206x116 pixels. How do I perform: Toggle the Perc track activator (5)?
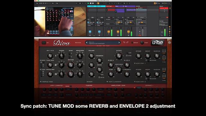coord(128,32)
